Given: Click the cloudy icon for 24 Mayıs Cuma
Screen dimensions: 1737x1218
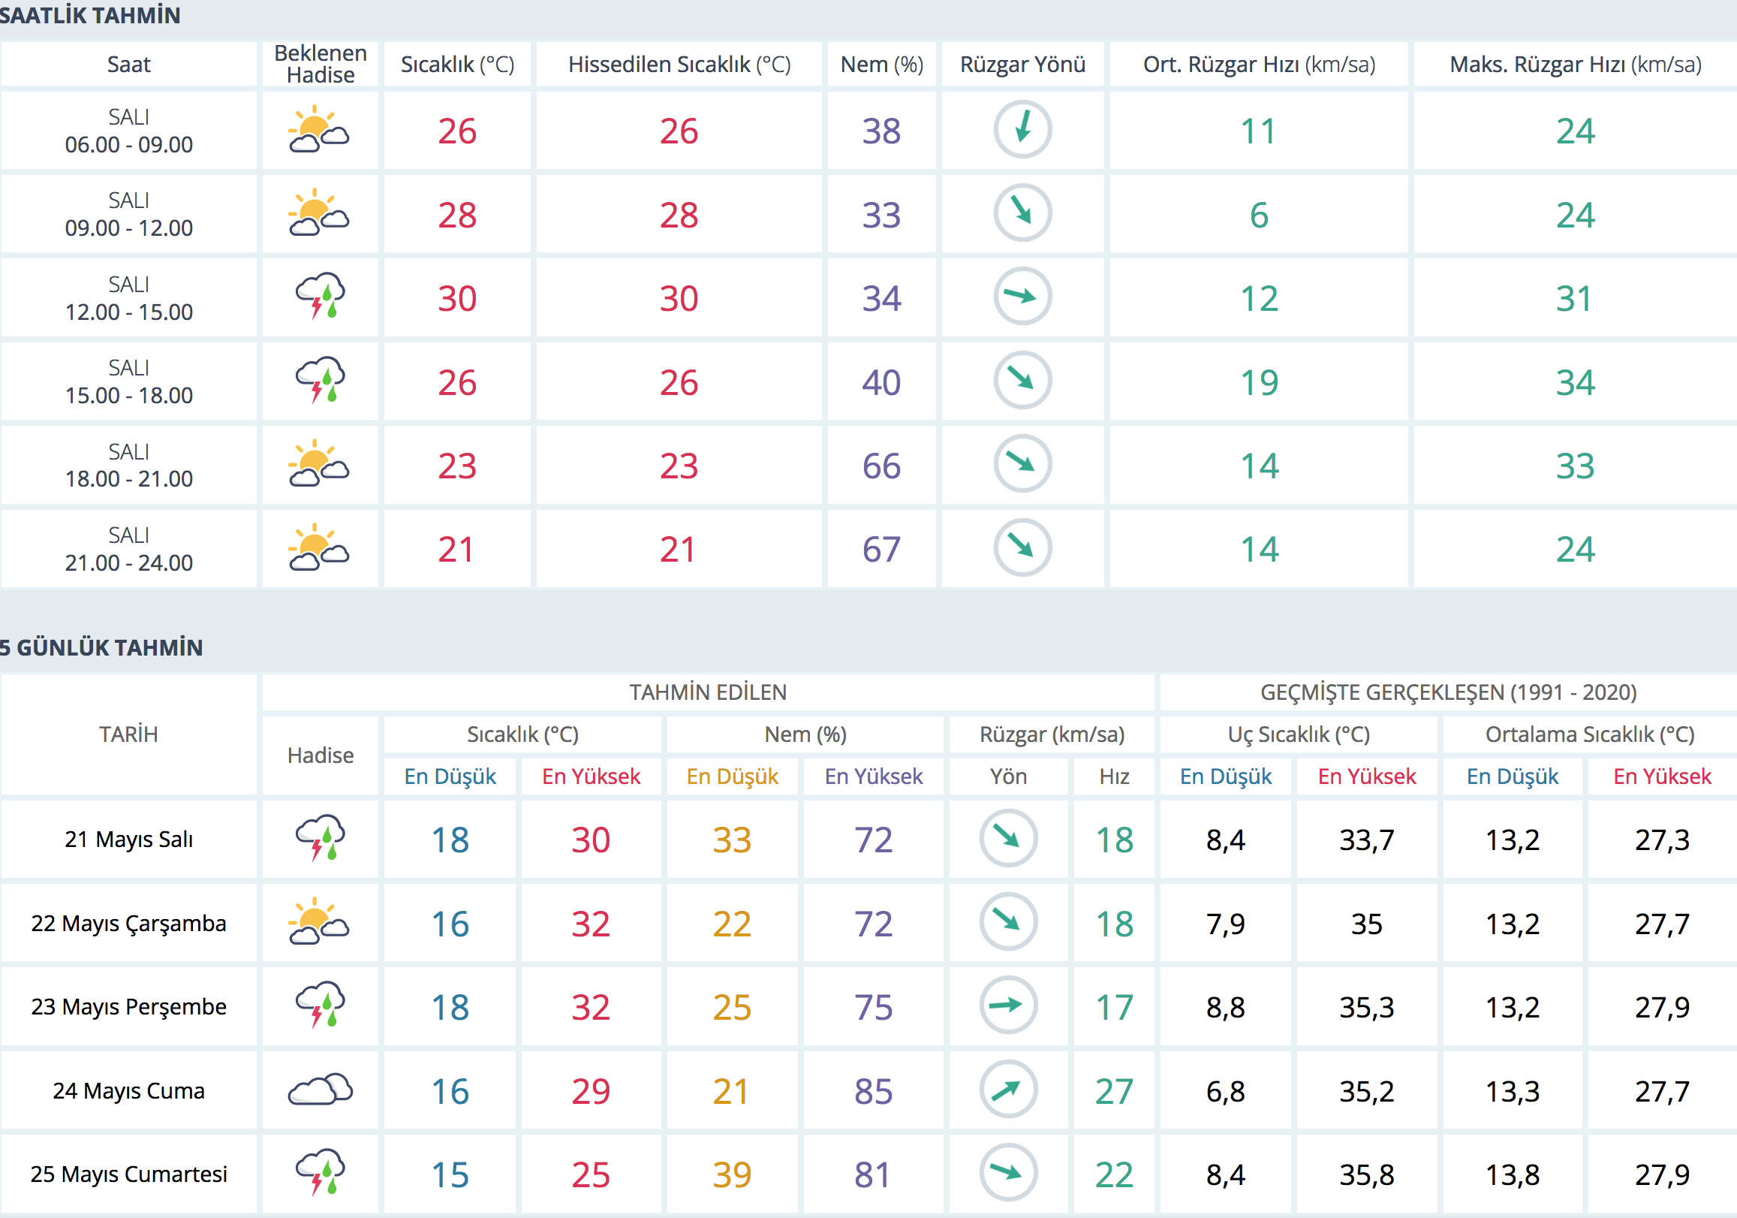Looking at the screenshot, I should (x=319, y=1090).
